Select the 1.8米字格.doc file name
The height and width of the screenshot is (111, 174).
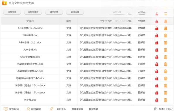(30, 35)
